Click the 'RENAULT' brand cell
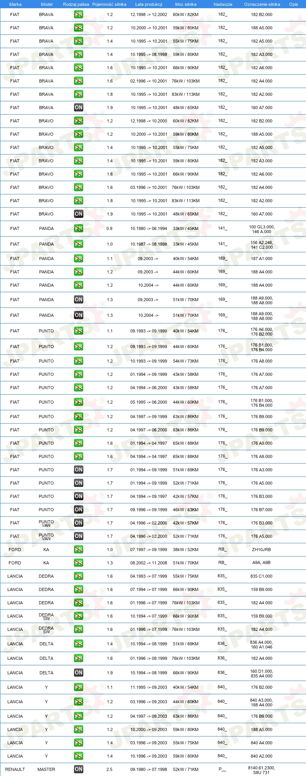Image resolution: width=306 pixels, height=776 pixels. [x=15, y=769]
